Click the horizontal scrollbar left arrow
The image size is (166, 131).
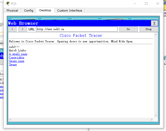(x=10, y=119)
